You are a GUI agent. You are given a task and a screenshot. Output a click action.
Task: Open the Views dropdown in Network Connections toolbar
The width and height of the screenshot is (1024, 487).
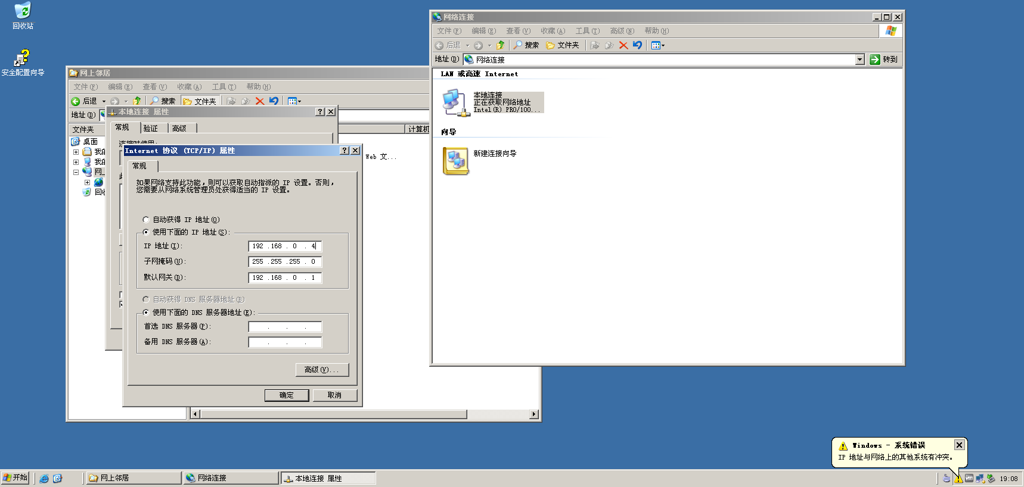[x=658, y=45]
